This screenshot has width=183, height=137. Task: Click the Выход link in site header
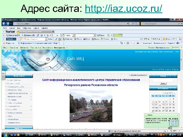pos(176,70)
